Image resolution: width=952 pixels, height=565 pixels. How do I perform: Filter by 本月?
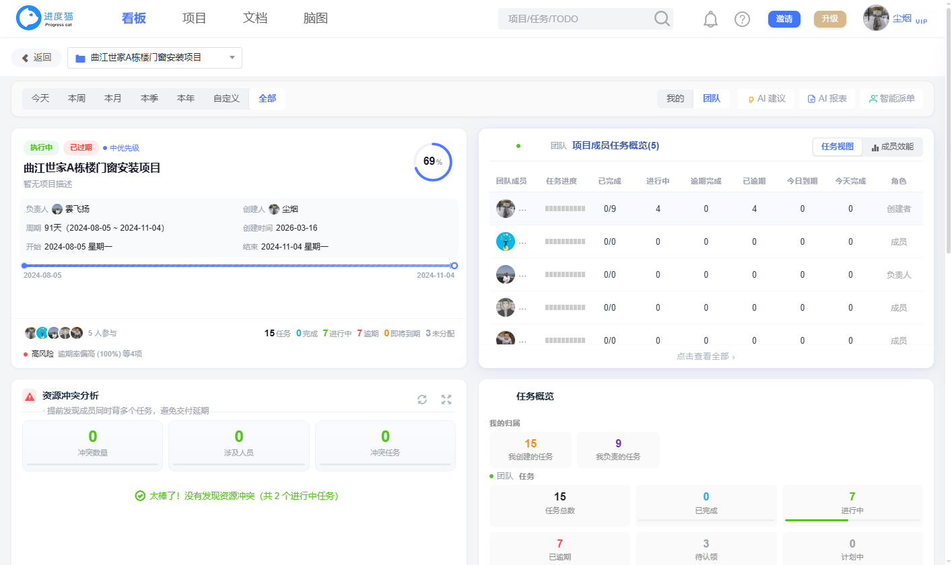pos(113,99)
